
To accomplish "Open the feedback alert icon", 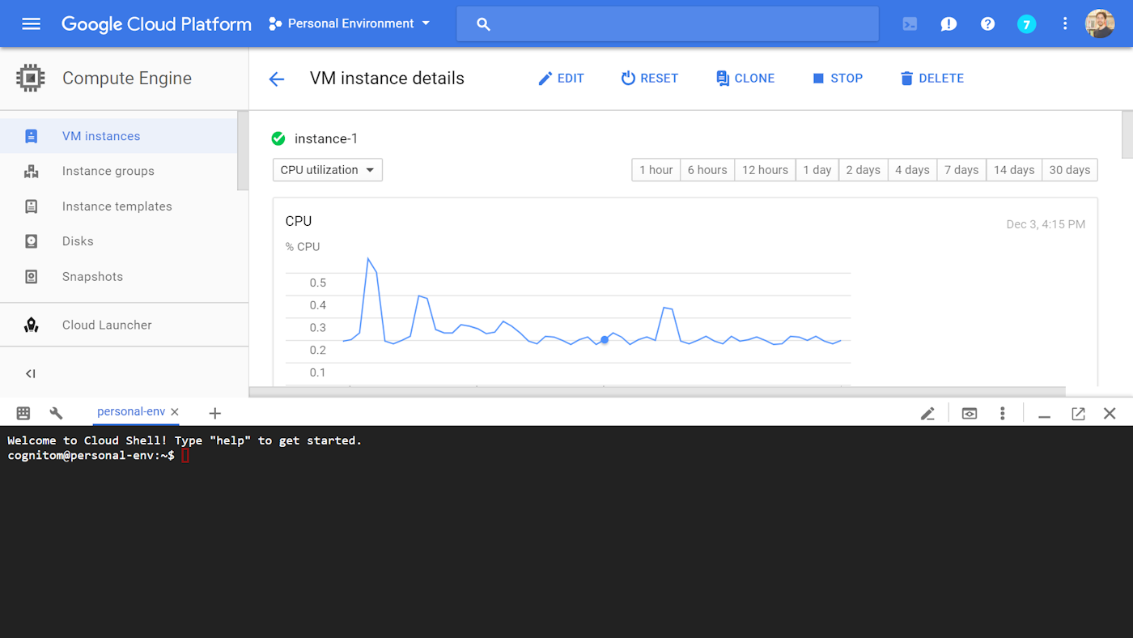I will (x=948, y=24).
